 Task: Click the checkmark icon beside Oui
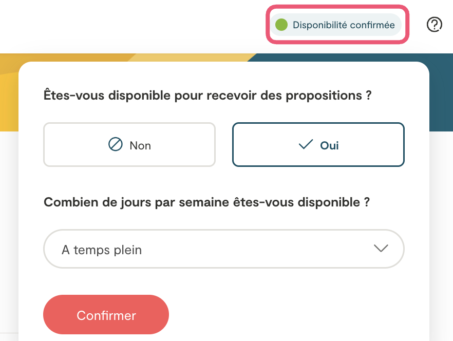[x=306, y=145]
